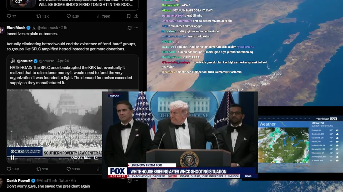Open the quoted HATE HOAX tweet text
Screen dimensions: 343x192
(x=71, y=75)
